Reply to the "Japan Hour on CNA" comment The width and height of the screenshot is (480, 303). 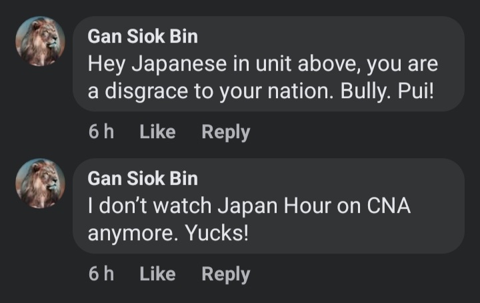tap(225, 274)
